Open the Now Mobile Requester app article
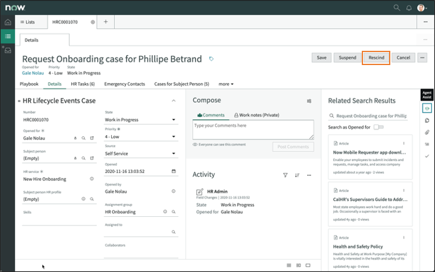The width and height of the screenshot is (435, 272). [x=369, y=152]
